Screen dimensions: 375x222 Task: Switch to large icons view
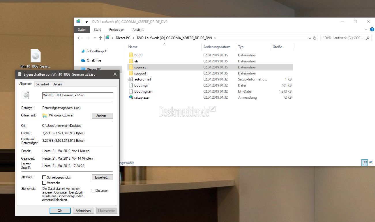371,162
